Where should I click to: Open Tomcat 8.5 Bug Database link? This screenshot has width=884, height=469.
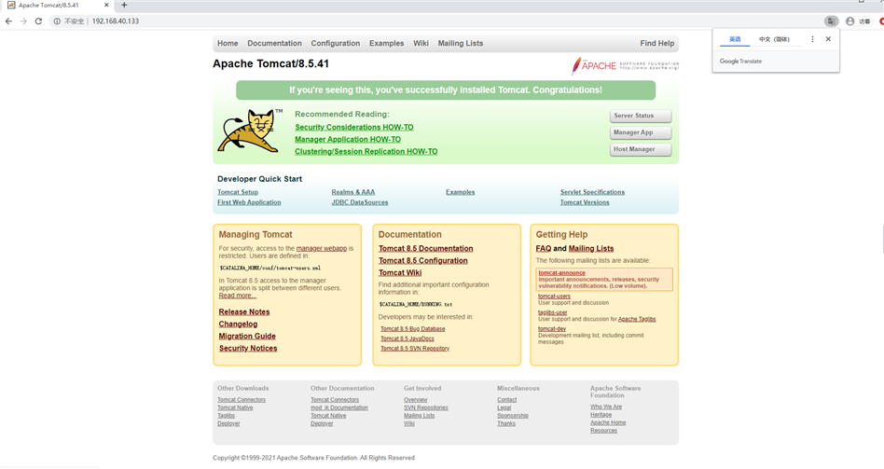click(413, 329)
